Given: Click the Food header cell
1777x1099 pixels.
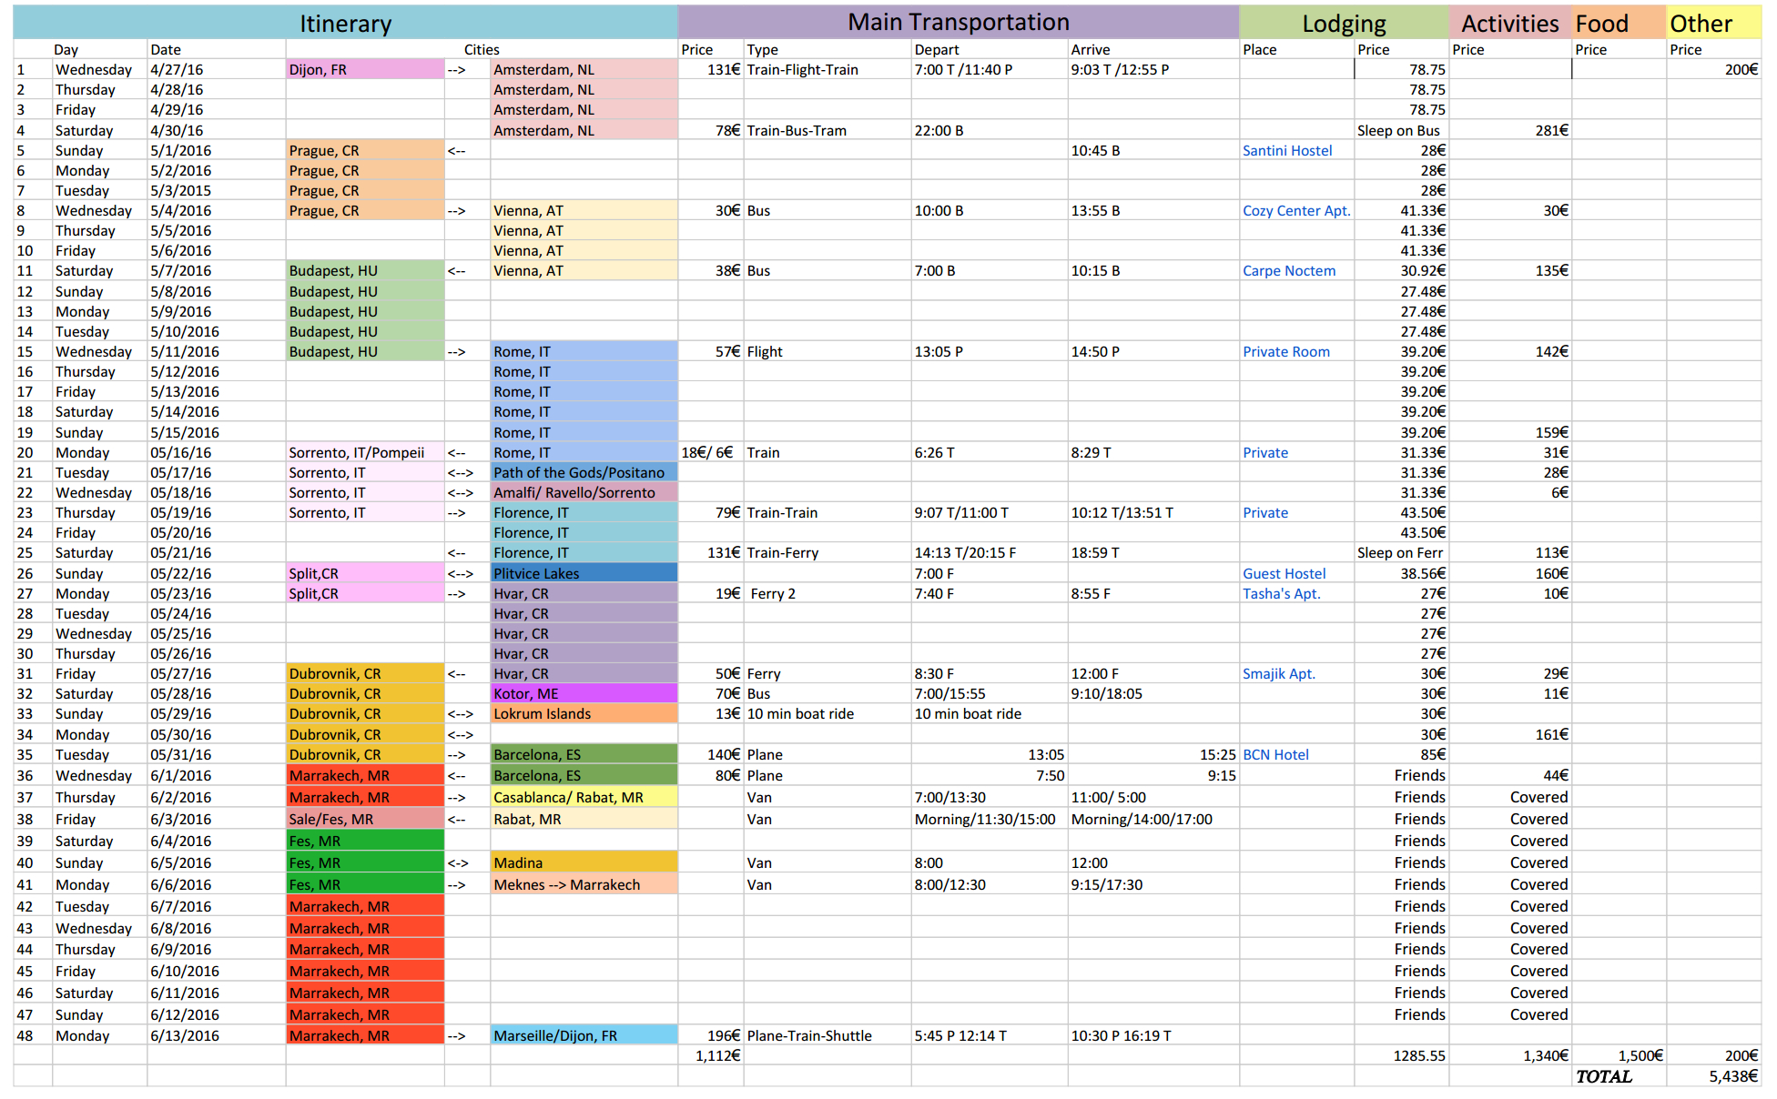Looking at the screenshot, I should [x=1618, y=24].
